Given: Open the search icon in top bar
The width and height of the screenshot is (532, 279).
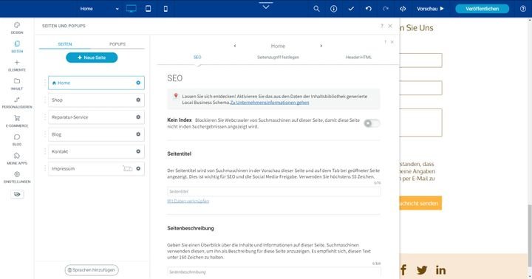Looking at the screenshot, I should (316, 9).
